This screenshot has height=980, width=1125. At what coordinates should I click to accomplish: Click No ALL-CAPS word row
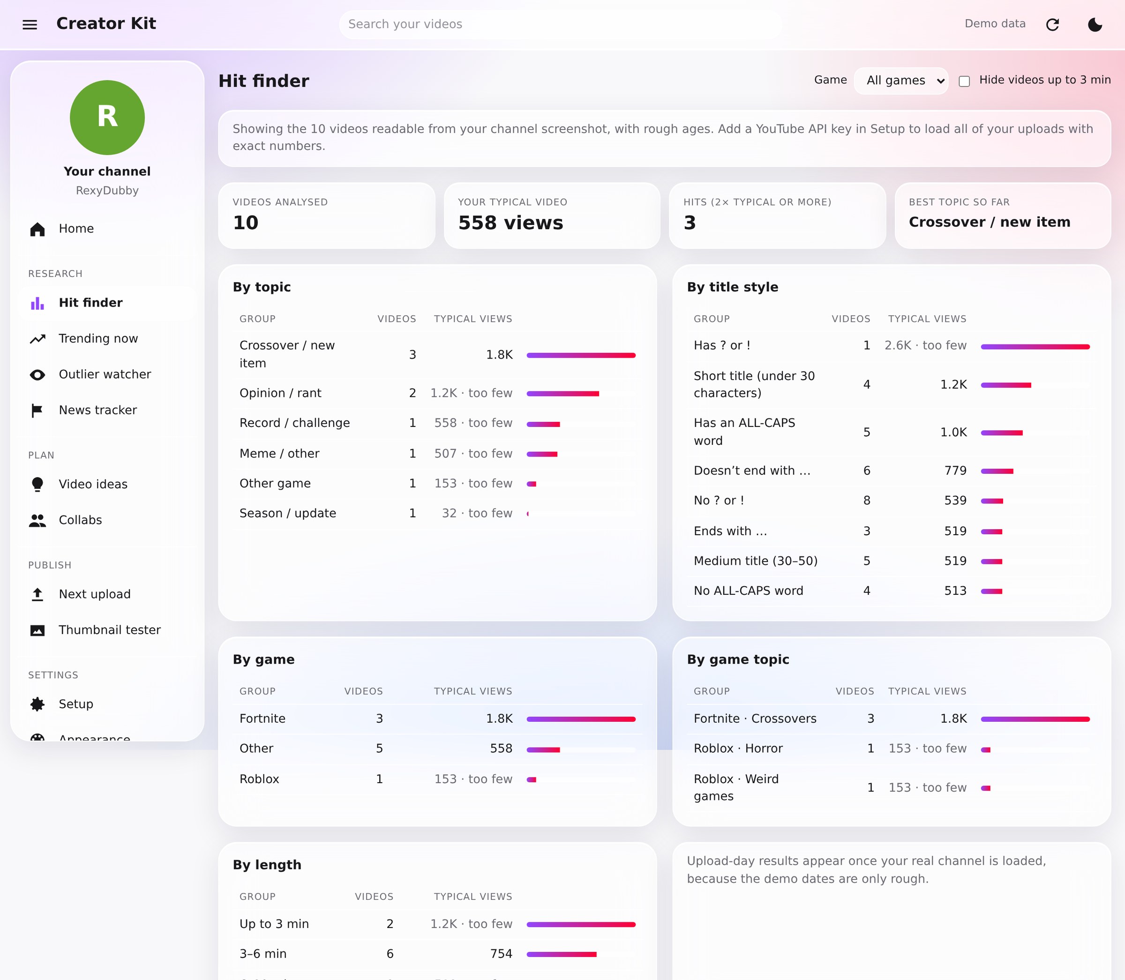pos(892,591)
